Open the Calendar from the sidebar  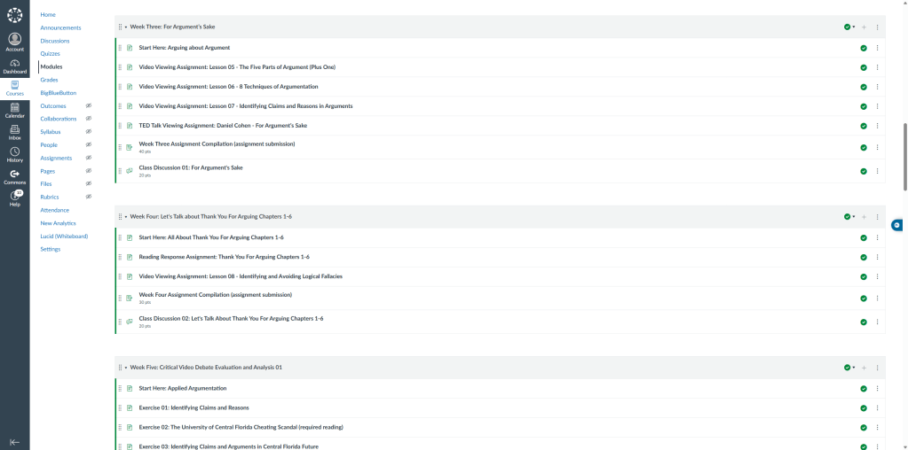(x=14, y=110)
